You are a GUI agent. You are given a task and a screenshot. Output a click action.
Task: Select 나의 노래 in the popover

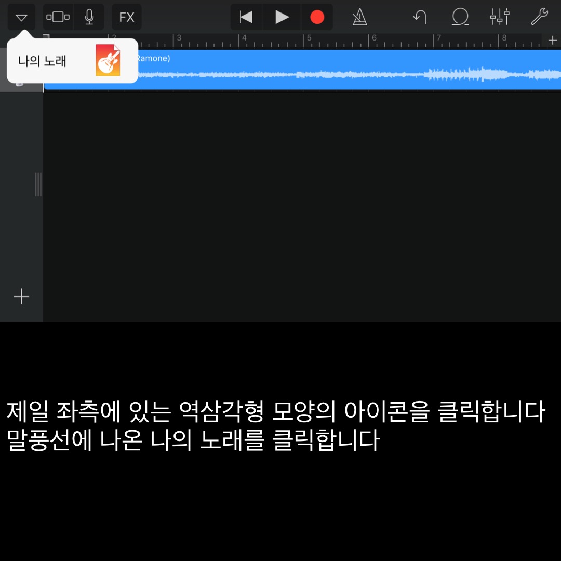pyautogui.click(x=42, y=61)
